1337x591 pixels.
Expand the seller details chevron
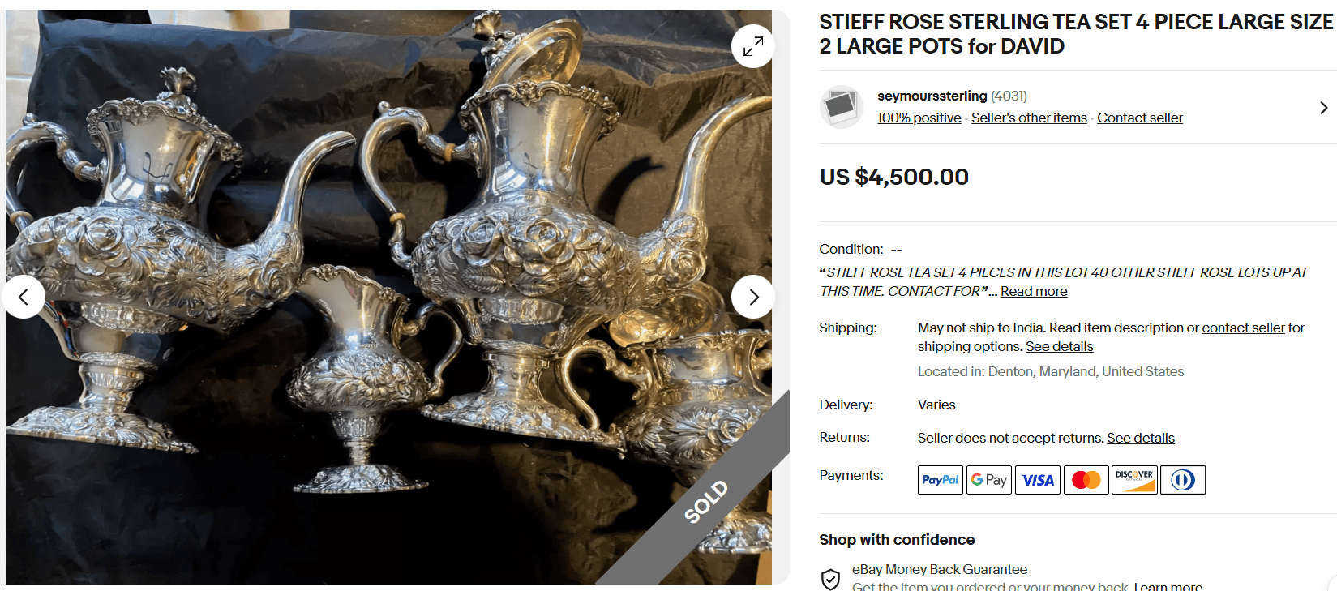click(1323, 107)
